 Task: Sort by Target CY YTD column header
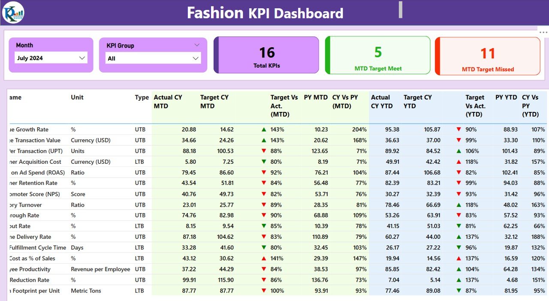[418, 102]
